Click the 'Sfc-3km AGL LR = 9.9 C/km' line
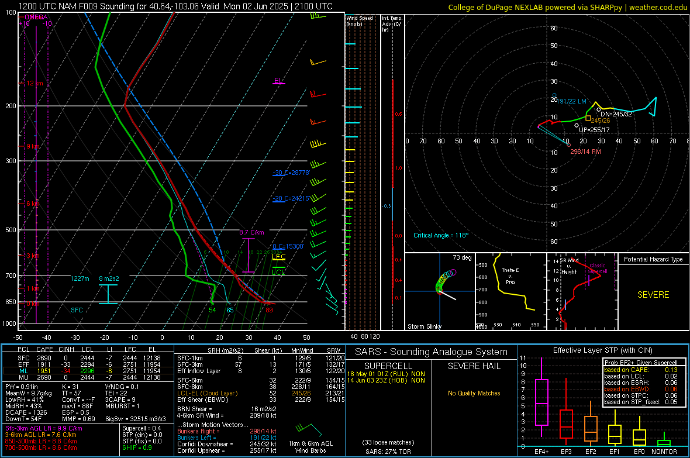 click(x=44, y=429)
